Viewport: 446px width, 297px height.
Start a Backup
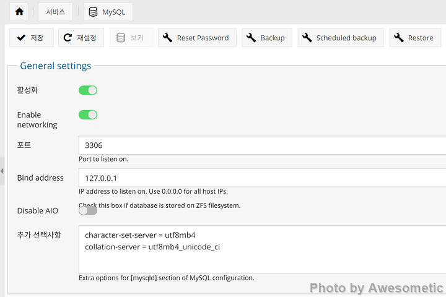[267, 38]
